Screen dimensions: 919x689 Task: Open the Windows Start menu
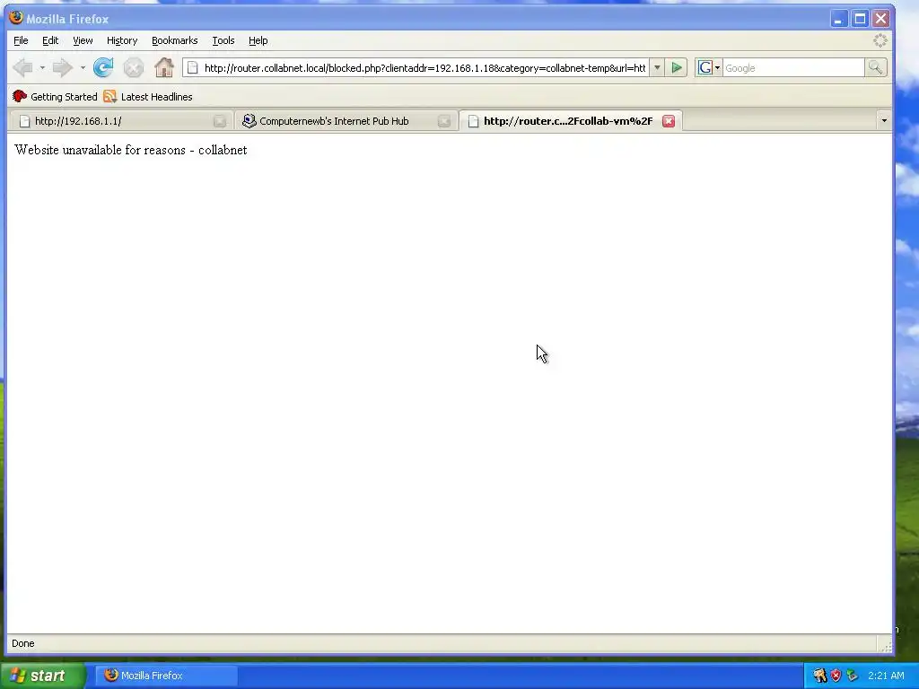[x=43, y=676]
